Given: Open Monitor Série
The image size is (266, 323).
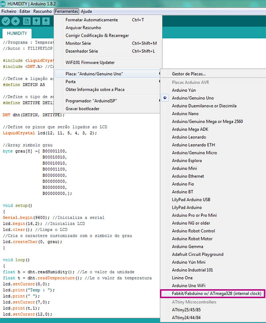Looking at the screenshot, I should [x=107, y=43].
